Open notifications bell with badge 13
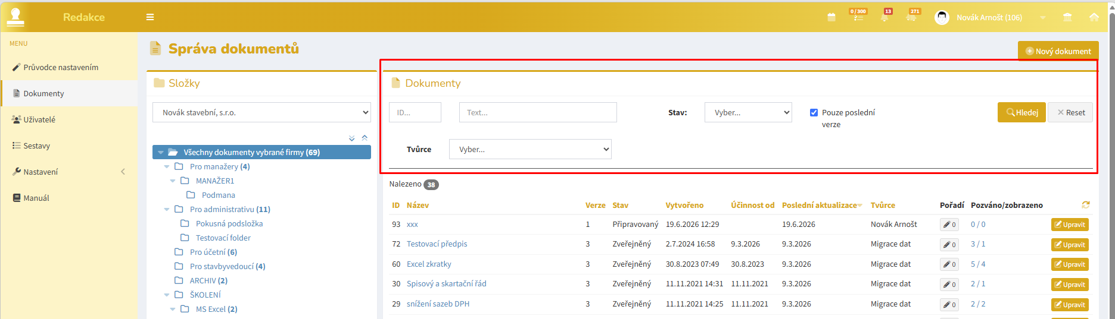 point(884,17)
